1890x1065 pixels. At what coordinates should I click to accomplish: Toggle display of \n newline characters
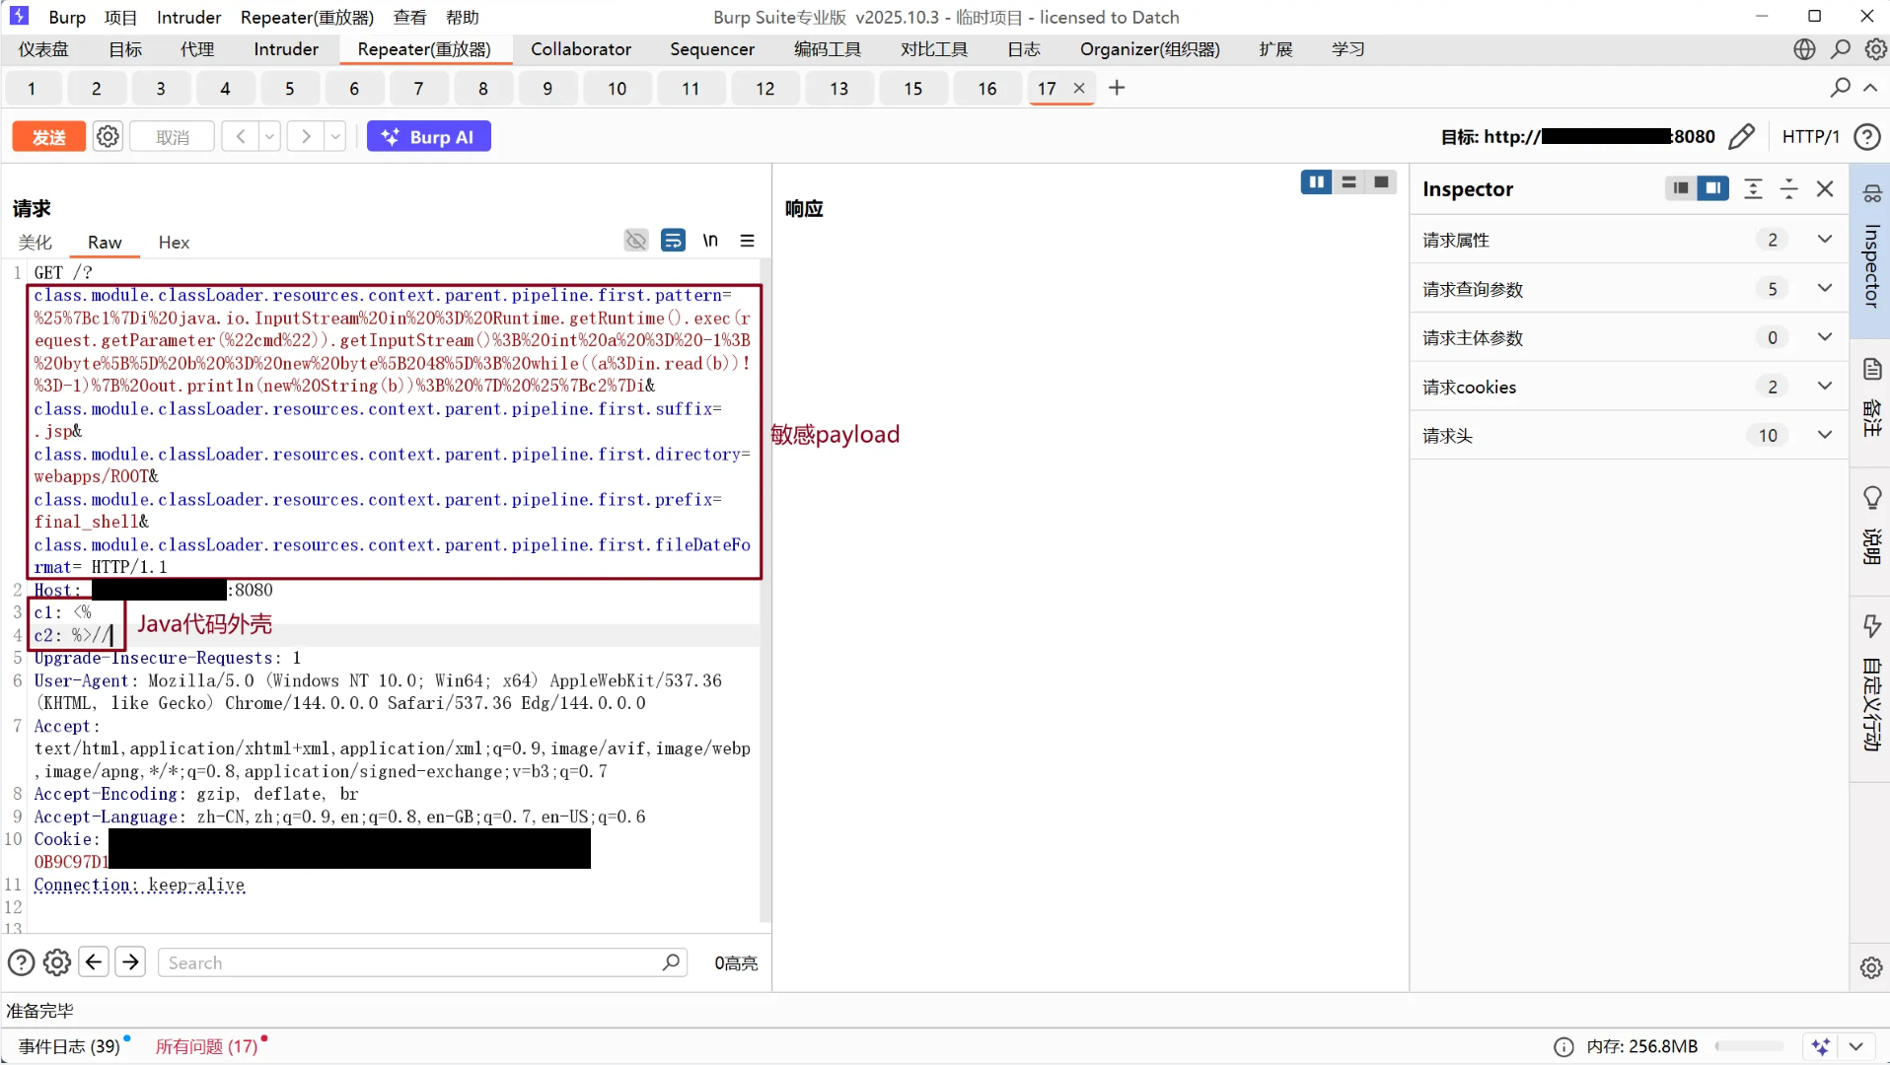[710, 241]
